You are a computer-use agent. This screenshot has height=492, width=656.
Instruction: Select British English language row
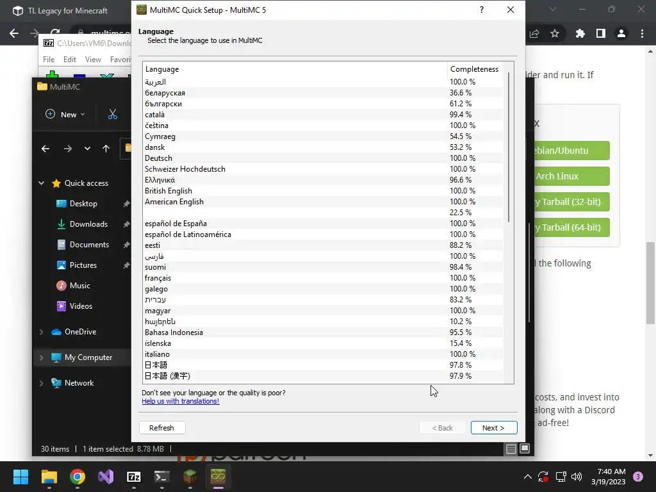point(323,191)
